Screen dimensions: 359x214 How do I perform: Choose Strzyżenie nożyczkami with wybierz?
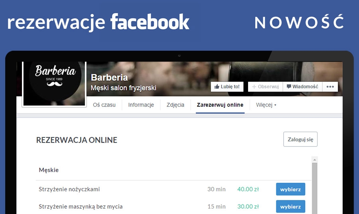(x=290, y=189)
